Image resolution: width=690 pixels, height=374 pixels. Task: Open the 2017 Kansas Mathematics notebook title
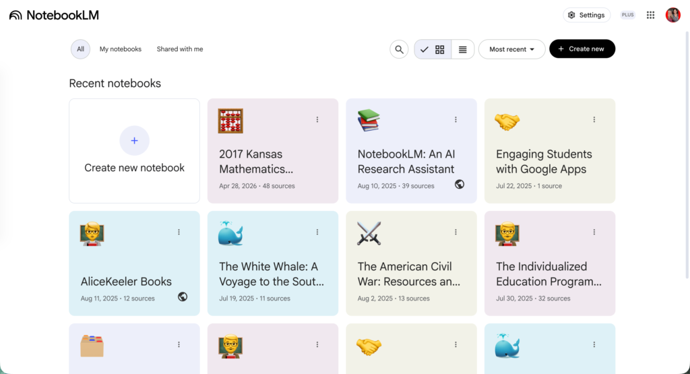point(257,162)
